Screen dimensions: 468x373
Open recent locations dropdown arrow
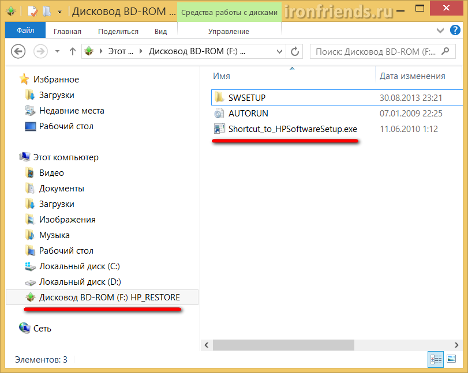coord(58,51)
